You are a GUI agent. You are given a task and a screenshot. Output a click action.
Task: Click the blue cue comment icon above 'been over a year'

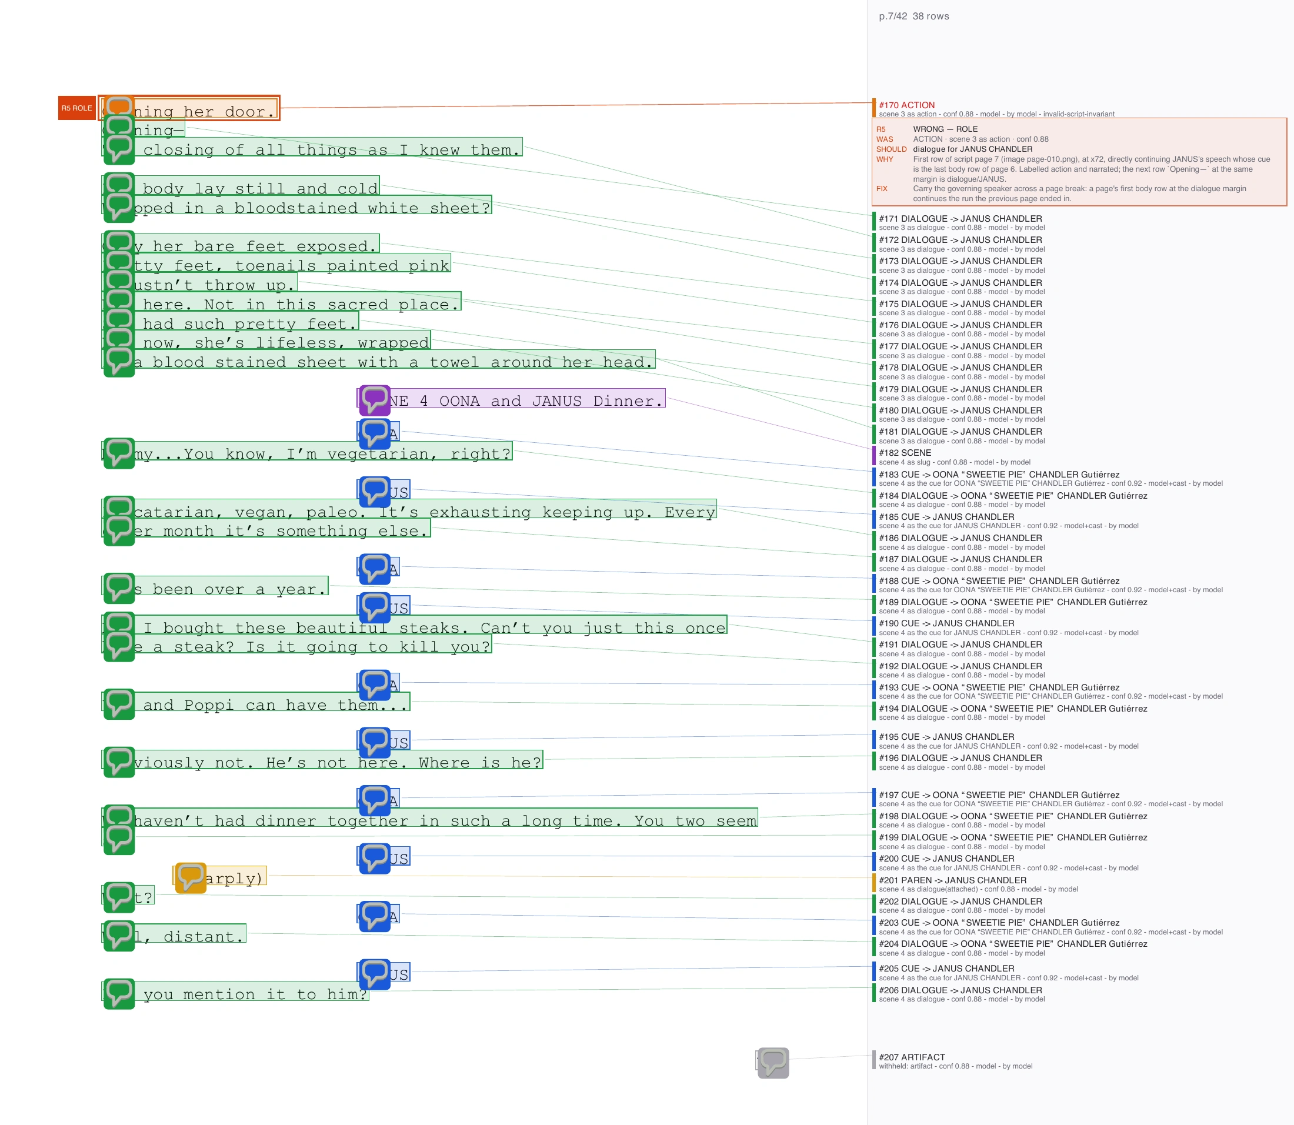[x=375, y=569]
